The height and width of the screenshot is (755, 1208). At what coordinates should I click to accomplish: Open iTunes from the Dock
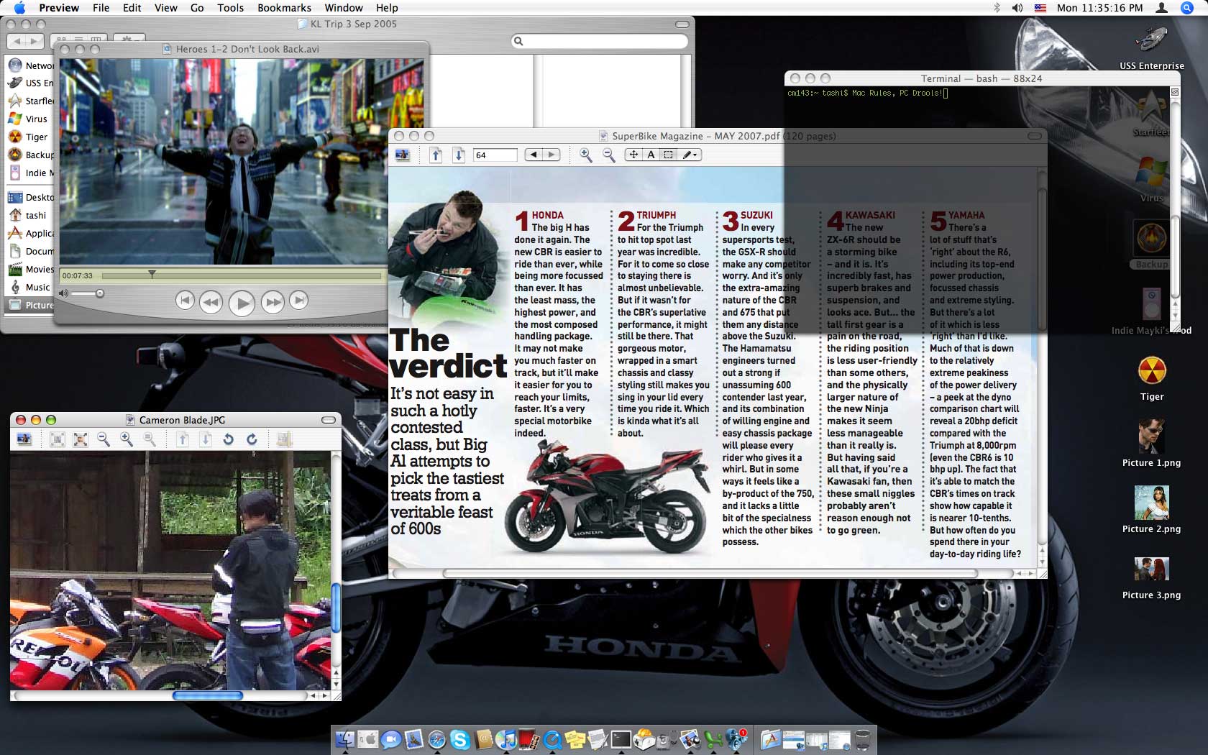tap(506, 738)
